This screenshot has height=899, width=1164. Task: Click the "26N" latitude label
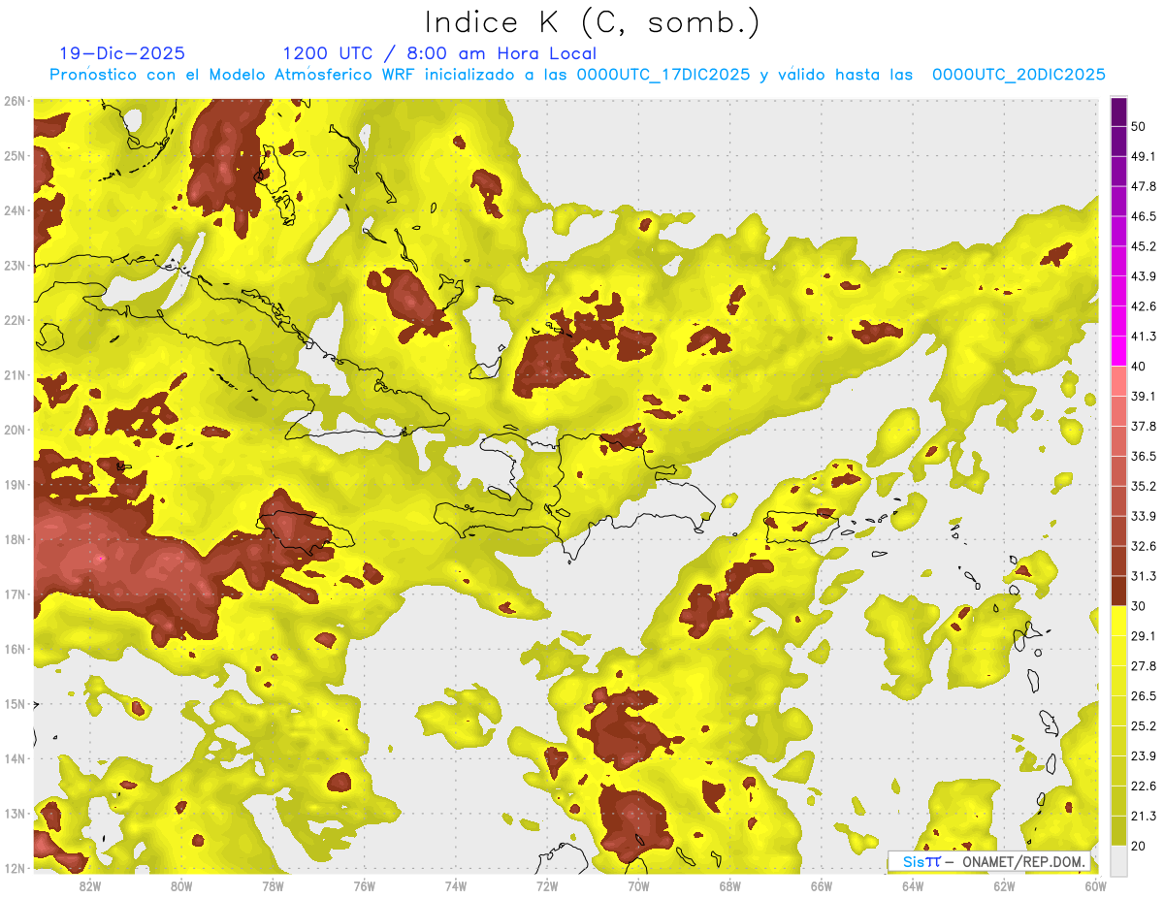click(14, 101)
